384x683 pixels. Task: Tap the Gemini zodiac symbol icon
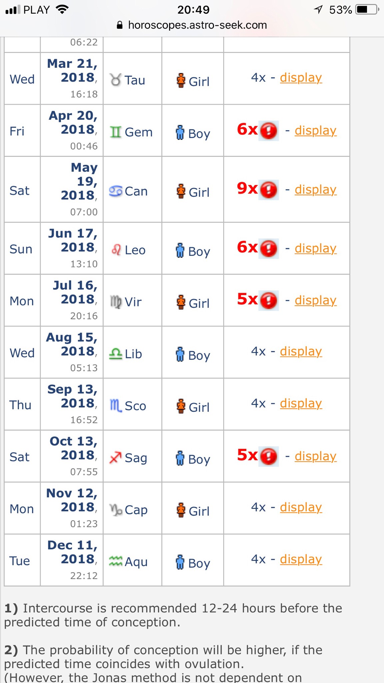pos(116,132)
